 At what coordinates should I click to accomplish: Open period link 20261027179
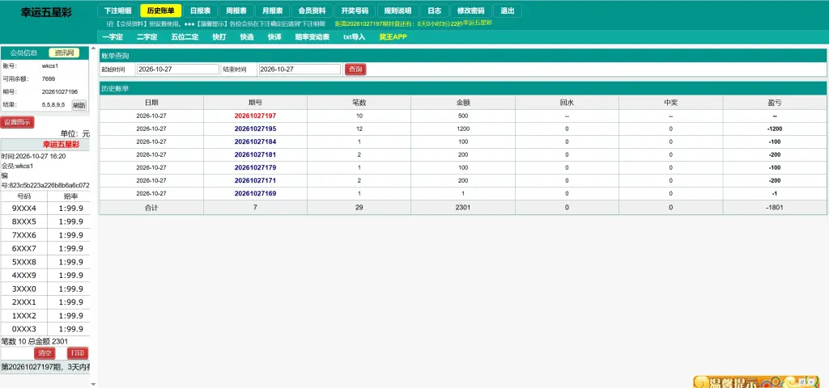click(255, 167)
